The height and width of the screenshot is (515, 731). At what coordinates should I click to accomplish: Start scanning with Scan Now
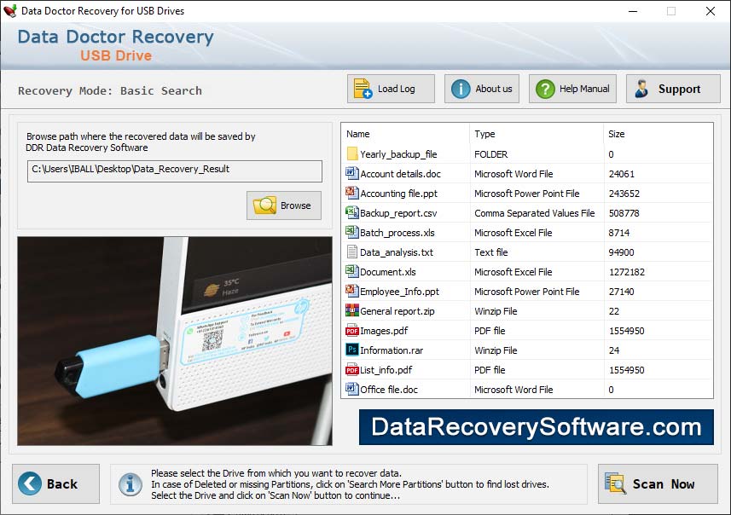point(658,483)
